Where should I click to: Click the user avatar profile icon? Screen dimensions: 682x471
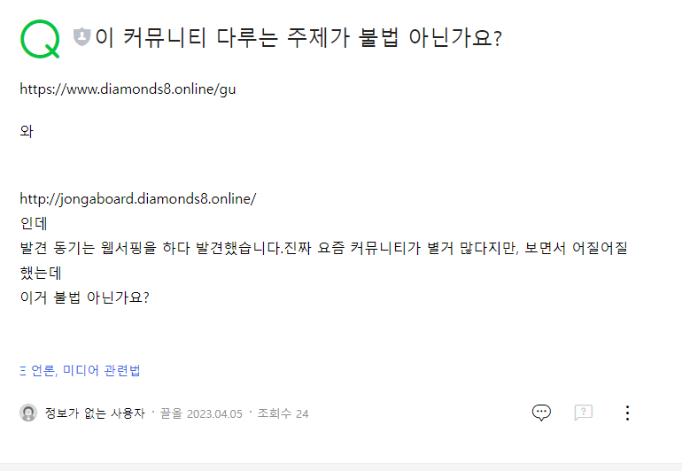pyautogui.click(x=28, y=413)
